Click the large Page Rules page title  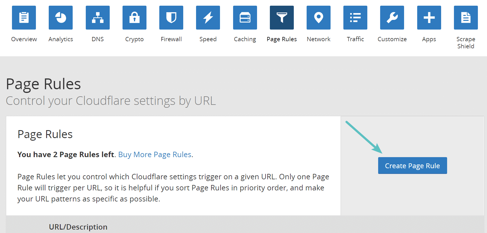click(x=43, y=84)
